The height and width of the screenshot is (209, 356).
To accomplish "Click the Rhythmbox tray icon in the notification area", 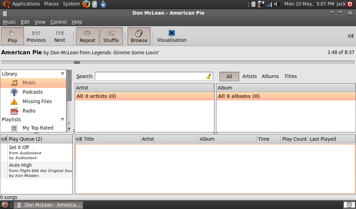I will (x=253, y=4).
